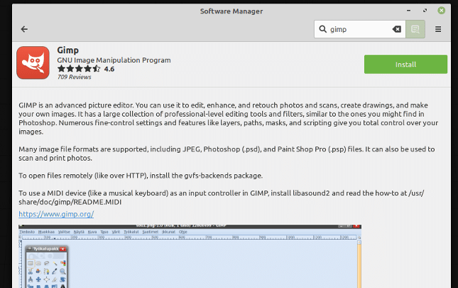Image resolution: width=458 pixels, height=288 pixels.
Task: Open the https://www.gimp.org/ link
Action: point(56,214)
